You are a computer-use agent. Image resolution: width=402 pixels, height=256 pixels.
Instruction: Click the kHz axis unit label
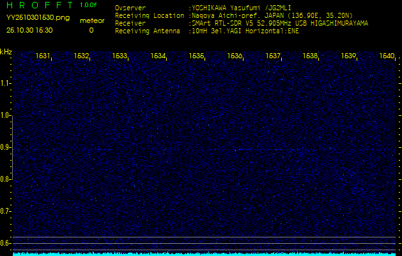point(6,52)
